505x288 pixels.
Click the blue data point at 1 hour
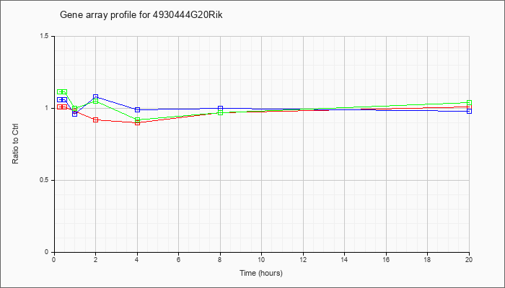click(x=75, y=114)
